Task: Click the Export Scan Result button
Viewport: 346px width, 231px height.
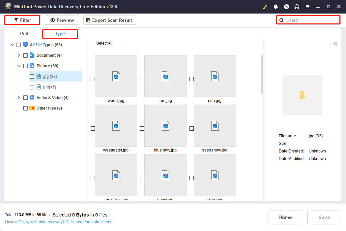Action: [x=109, y=20]
